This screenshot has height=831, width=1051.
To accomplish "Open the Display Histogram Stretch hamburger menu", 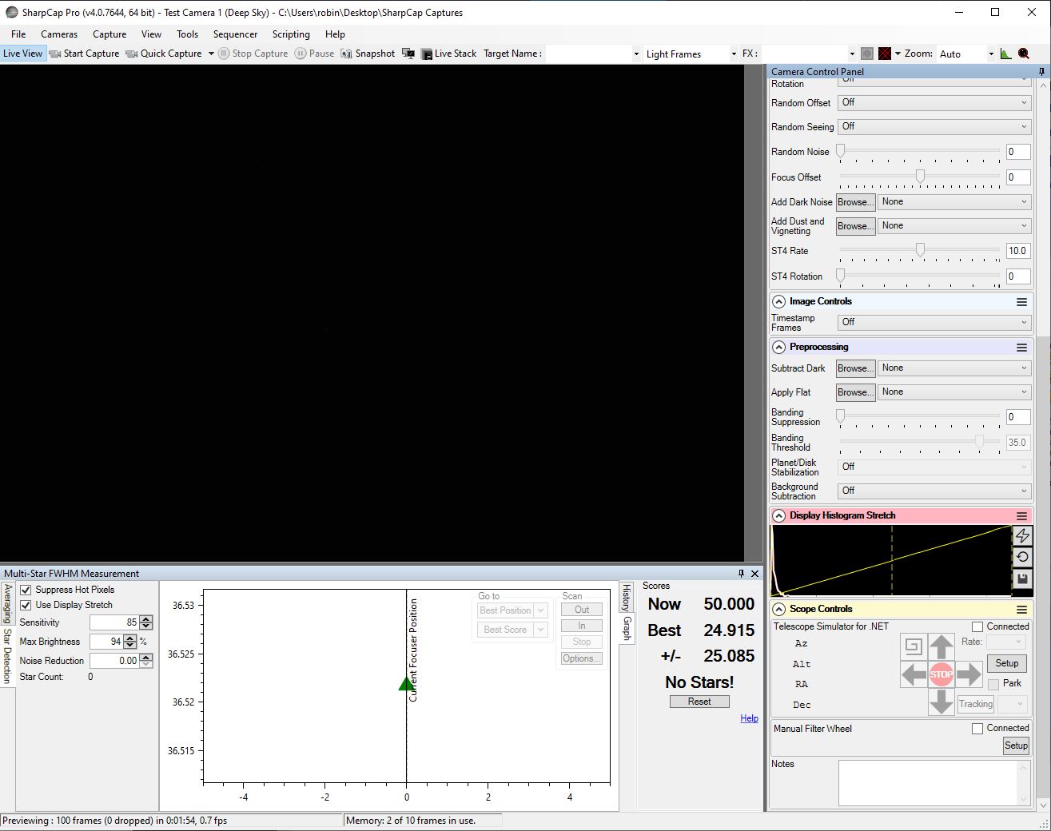I will (x=1021, y=516).
